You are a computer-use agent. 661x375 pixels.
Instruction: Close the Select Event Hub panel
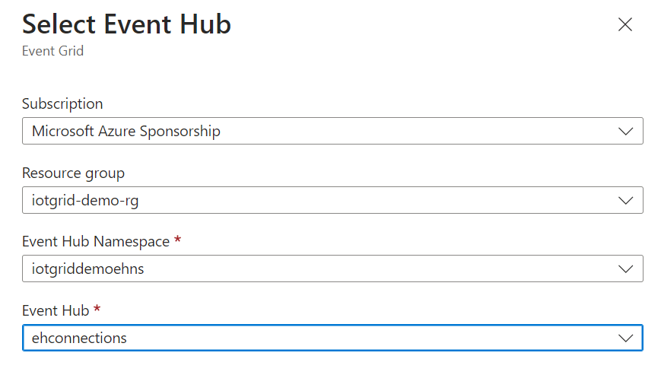pos(625,25)
